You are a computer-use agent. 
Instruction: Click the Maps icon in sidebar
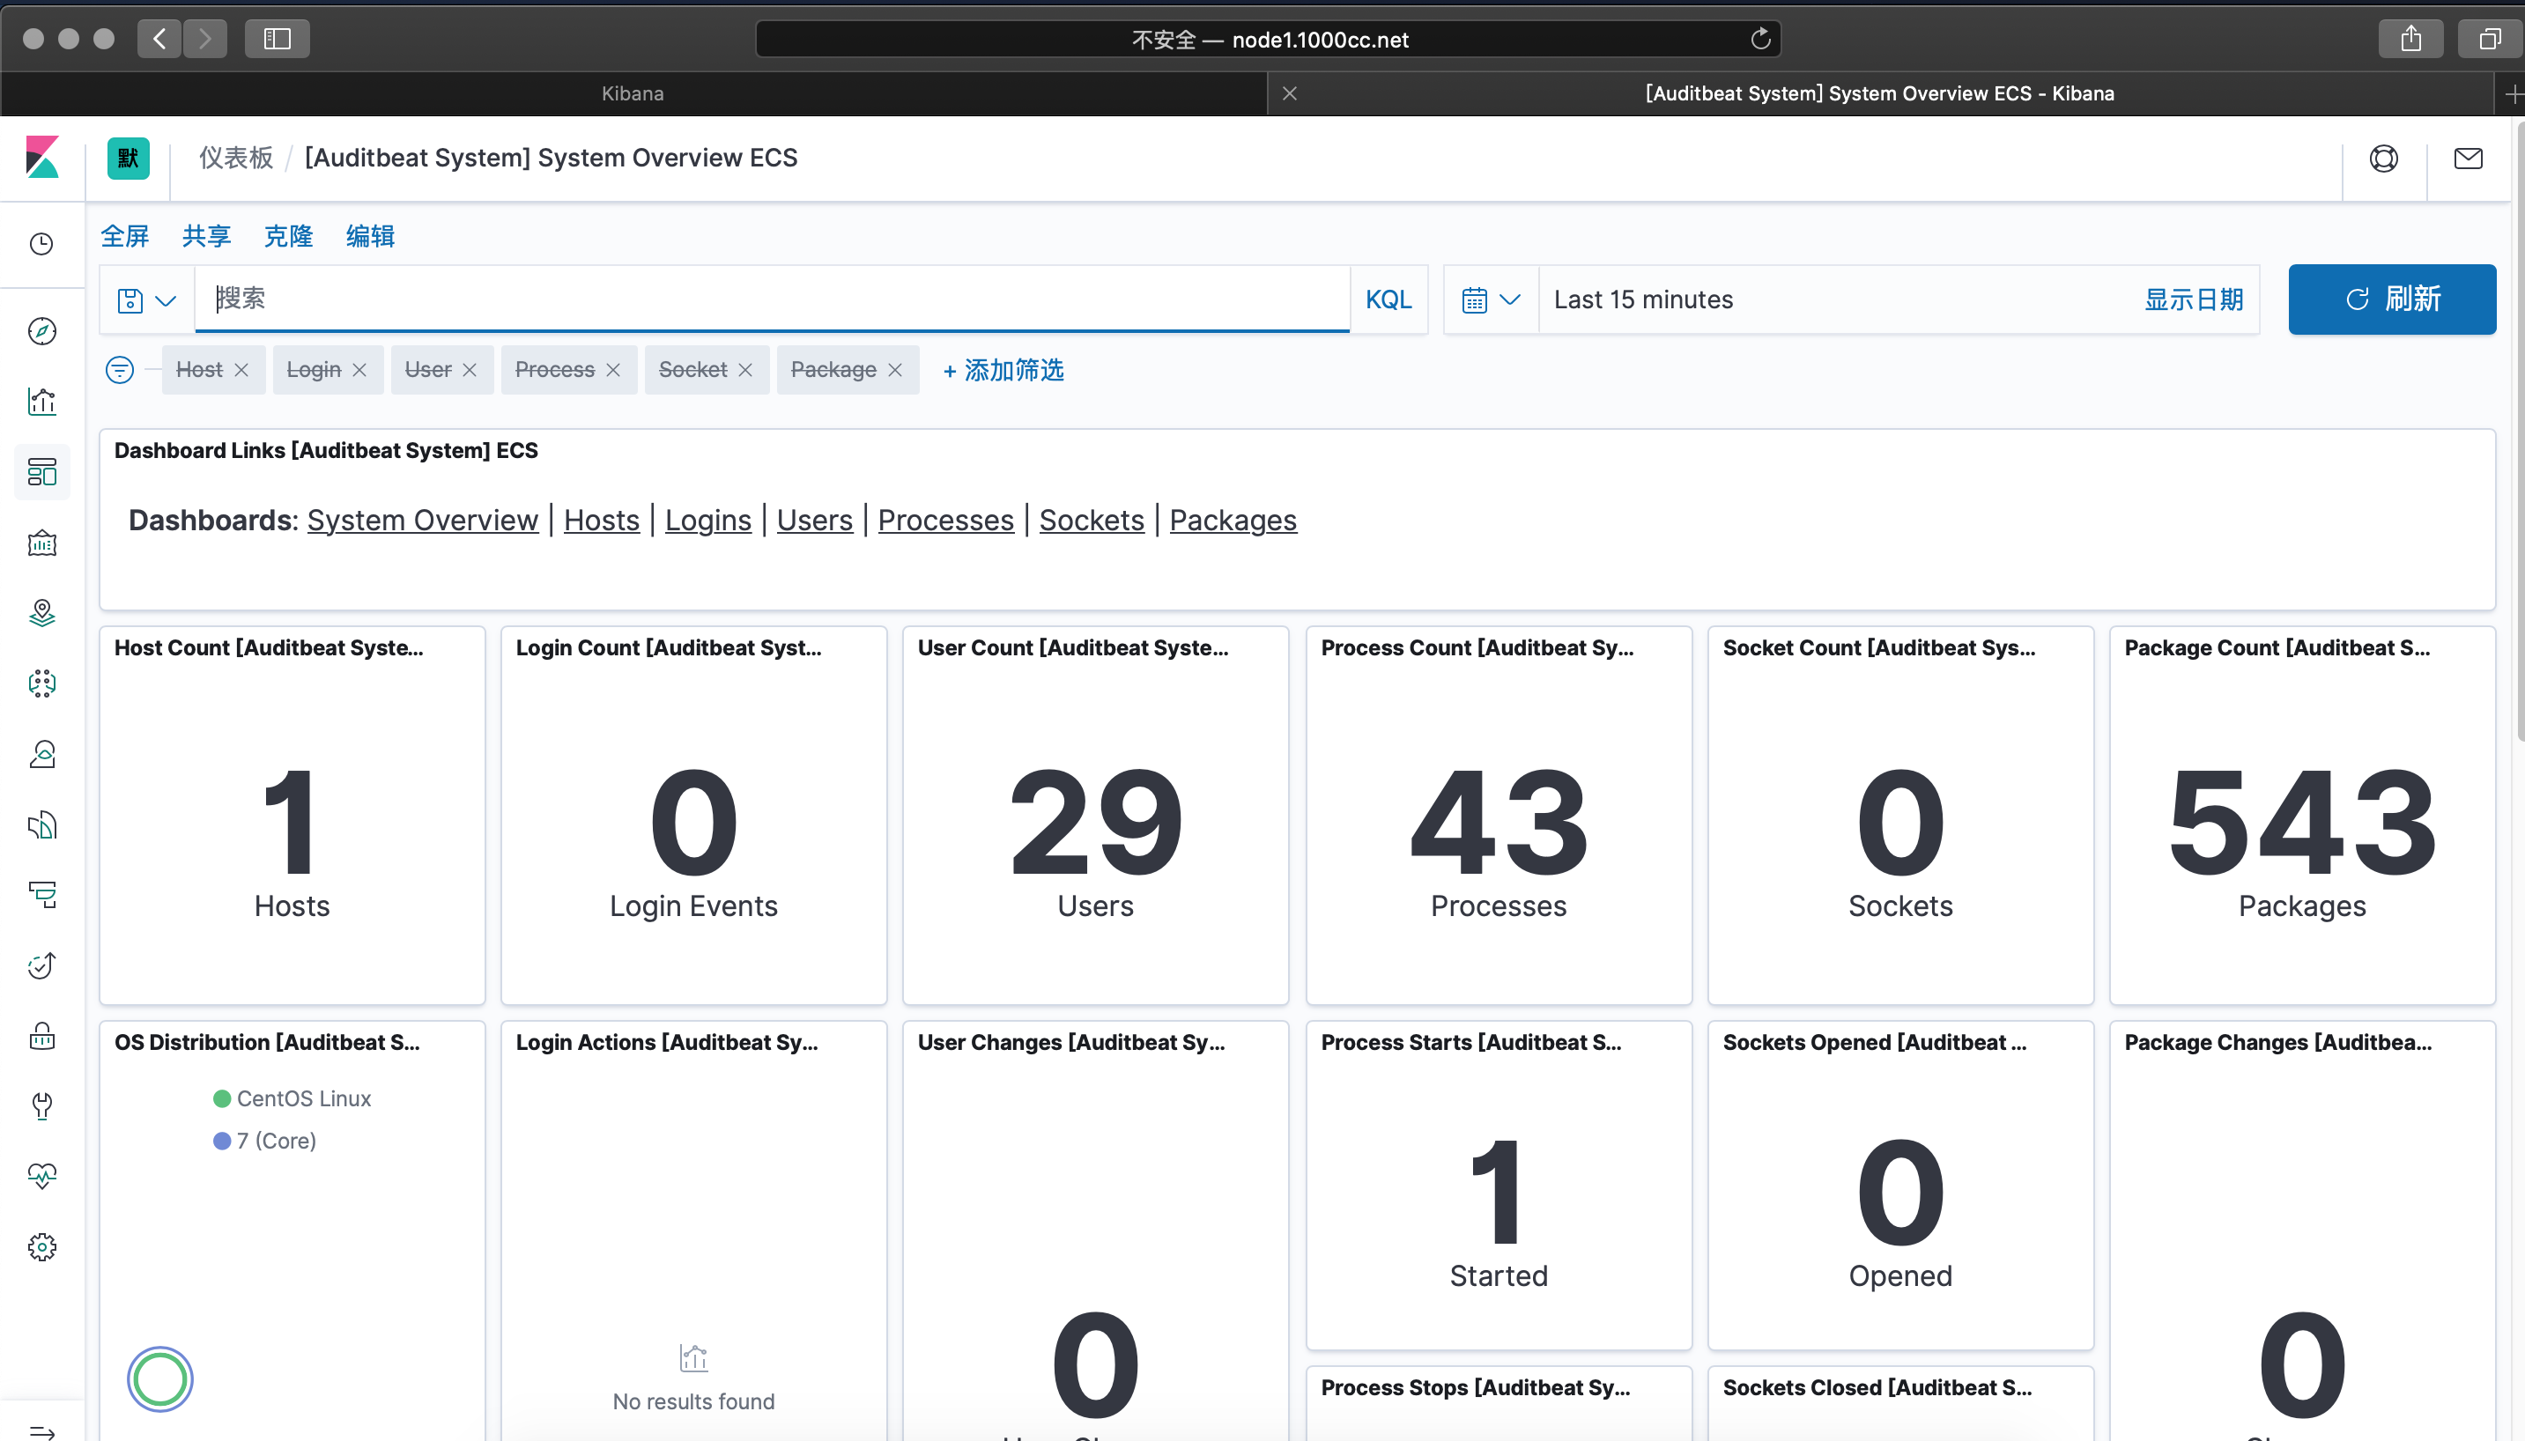coord(41,613)
